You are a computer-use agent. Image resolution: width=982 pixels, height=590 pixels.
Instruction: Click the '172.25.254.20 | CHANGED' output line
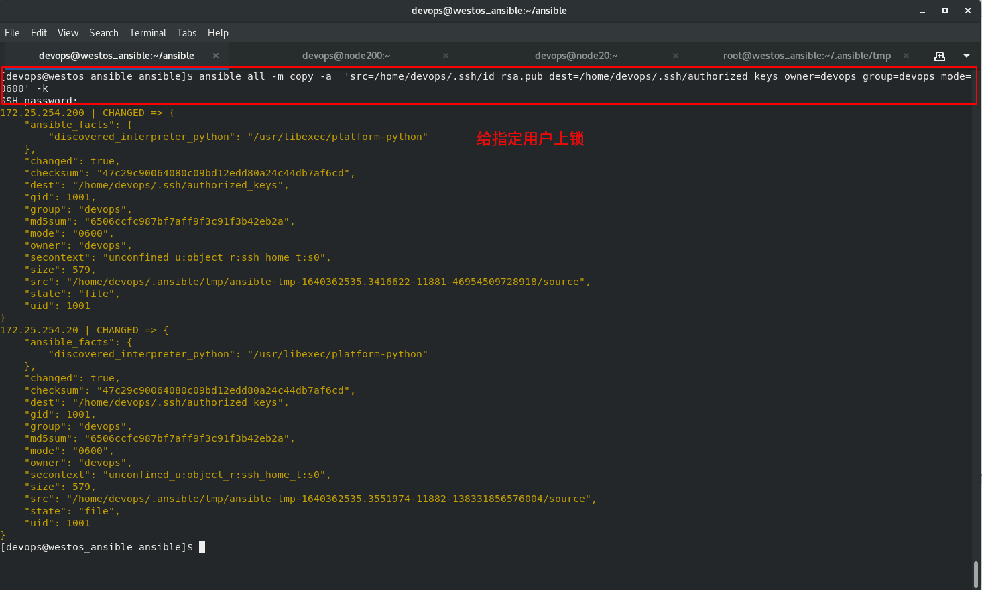point(84,330)
